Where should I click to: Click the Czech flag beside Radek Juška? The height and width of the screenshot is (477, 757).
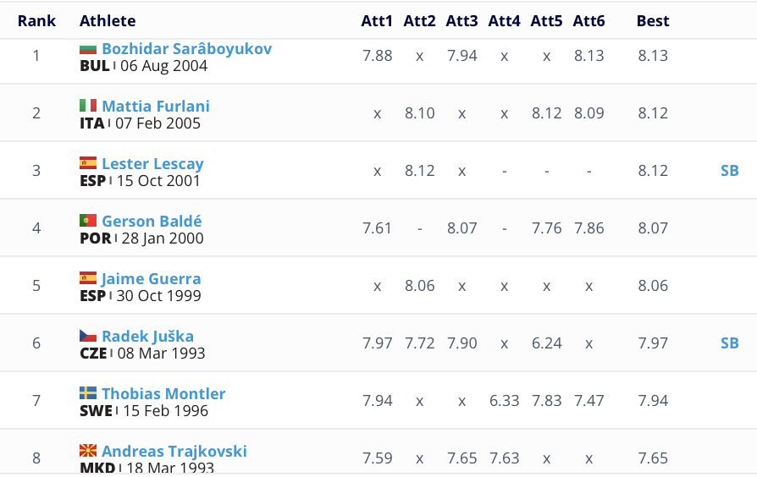(x=88, y=336)
